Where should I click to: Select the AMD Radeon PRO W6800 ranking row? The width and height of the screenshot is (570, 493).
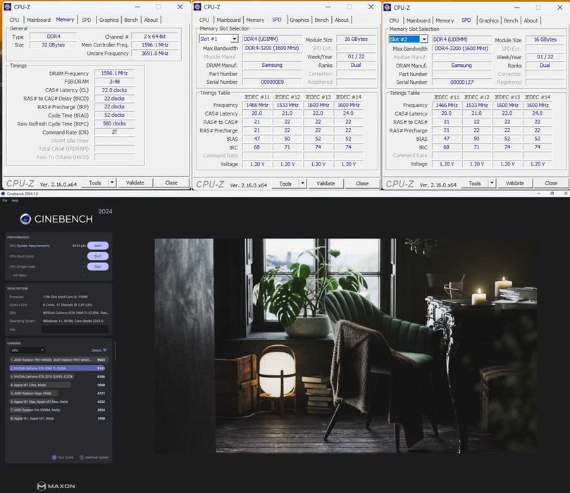point(58,360)
